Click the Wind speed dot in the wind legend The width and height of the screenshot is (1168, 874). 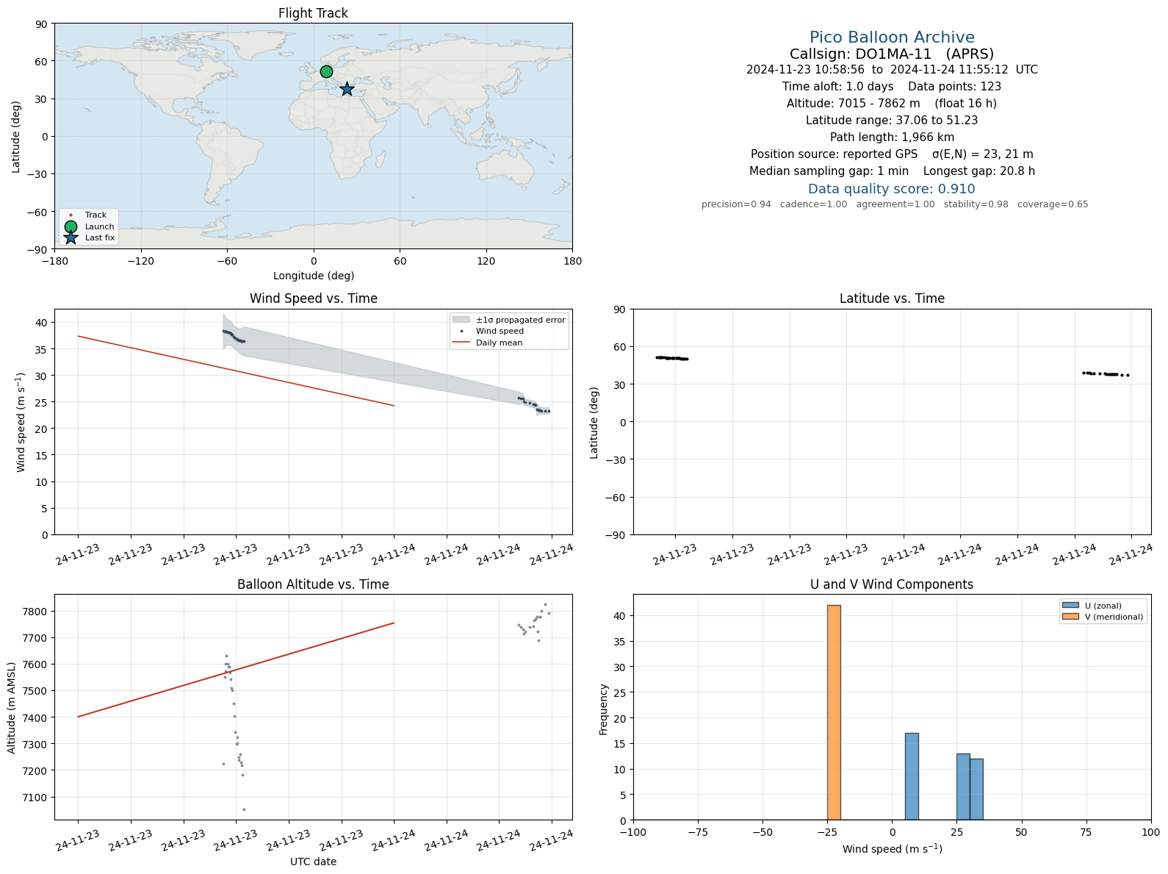(x=461, y=332)
